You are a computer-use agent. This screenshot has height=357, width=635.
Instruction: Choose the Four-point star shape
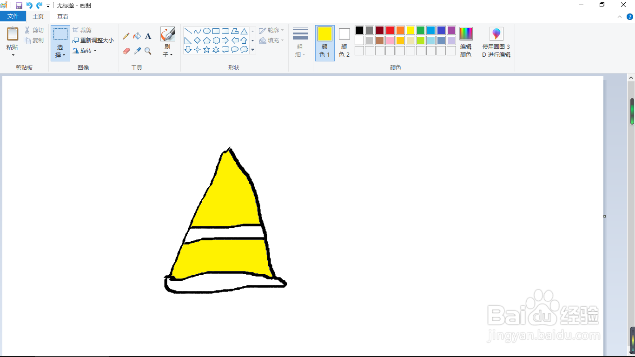[x=198, y=50]
